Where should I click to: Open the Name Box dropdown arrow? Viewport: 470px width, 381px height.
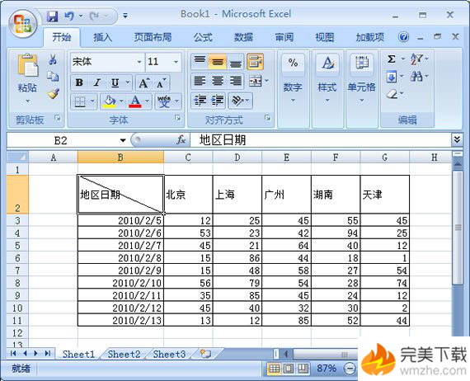[123, 140]
